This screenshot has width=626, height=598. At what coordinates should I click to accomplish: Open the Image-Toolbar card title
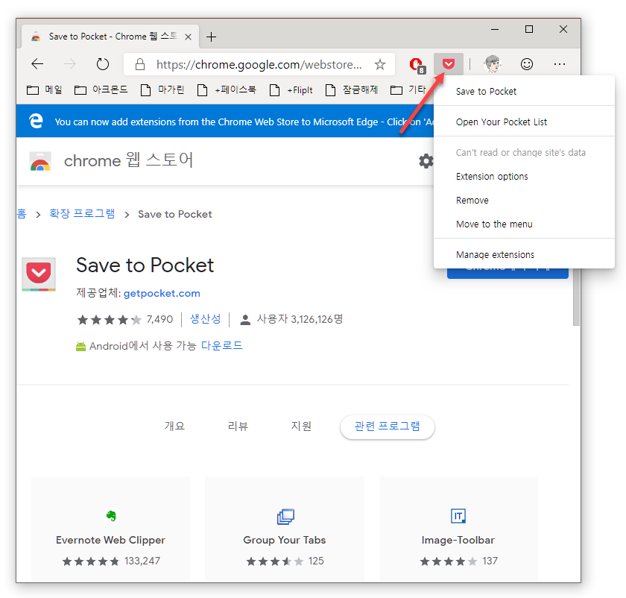(x=458, y=540)
